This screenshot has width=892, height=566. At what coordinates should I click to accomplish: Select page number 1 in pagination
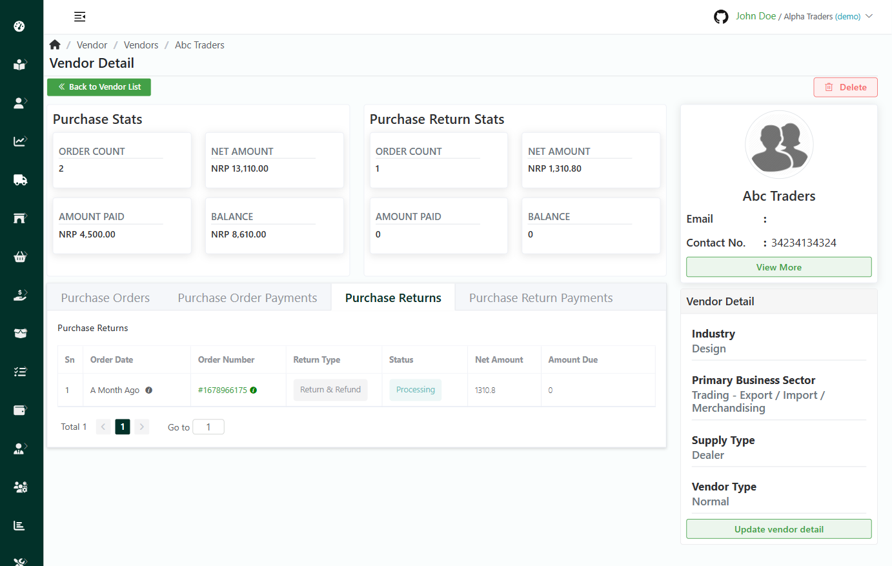(123, 427)
